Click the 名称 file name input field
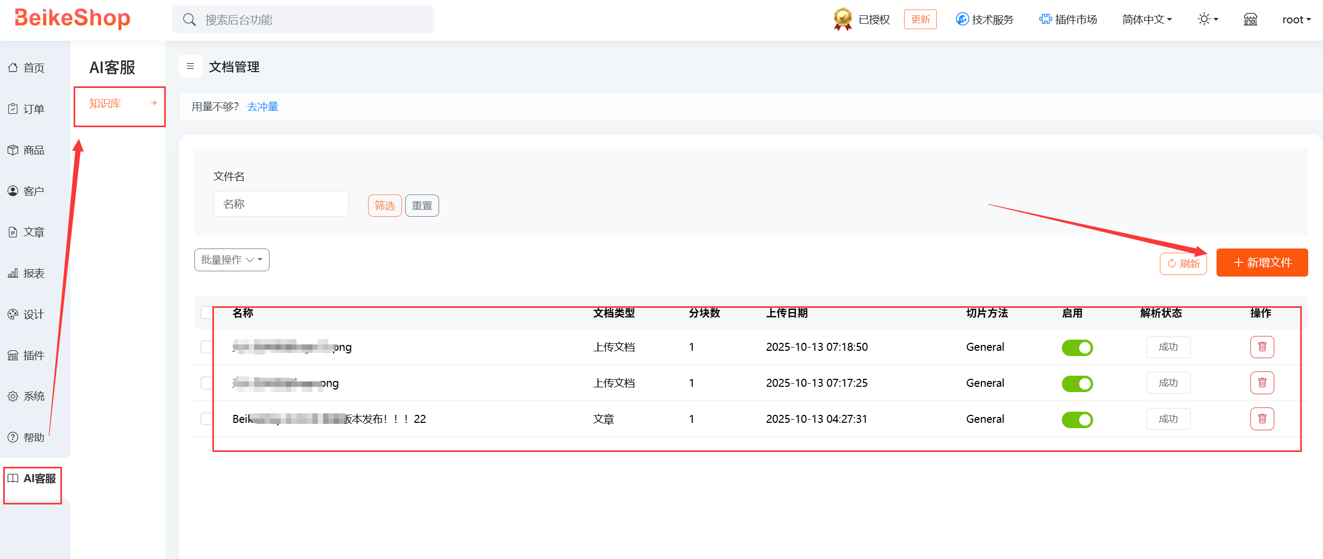Viewport: 1323px width, 559px height. click(281, 205)
